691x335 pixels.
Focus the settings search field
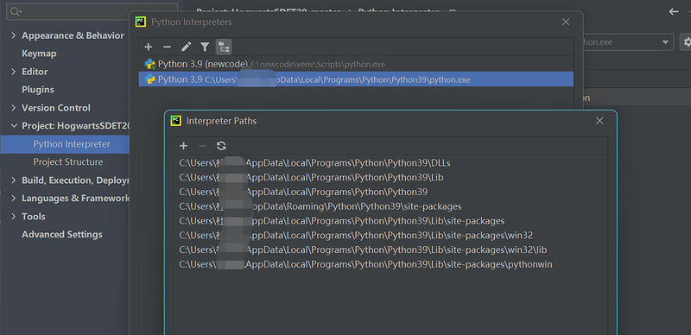point(92,11)
